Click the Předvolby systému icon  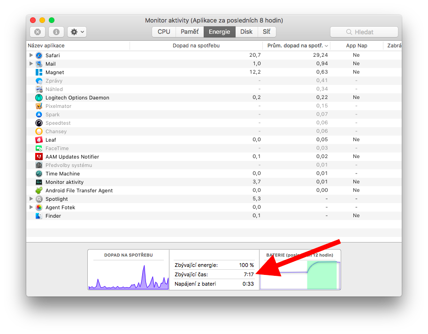pyautogui.click(x=39, y=165)
